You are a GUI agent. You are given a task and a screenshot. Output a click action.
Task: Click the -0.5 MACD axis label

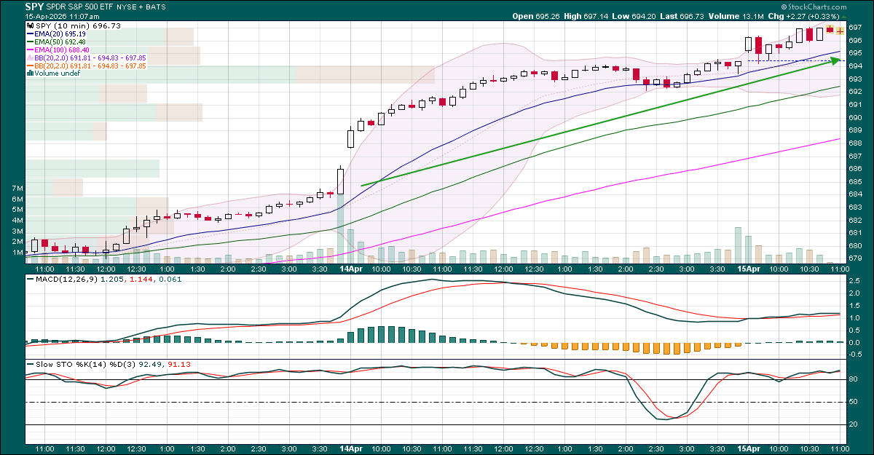tap(856, 355)
